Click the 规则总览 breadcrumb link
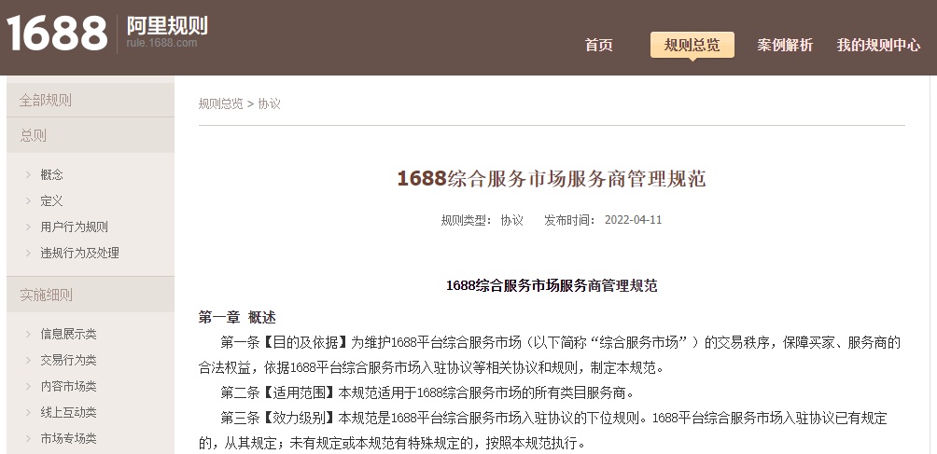This screenshot has width=937, height=454. [x=220, y=103]
